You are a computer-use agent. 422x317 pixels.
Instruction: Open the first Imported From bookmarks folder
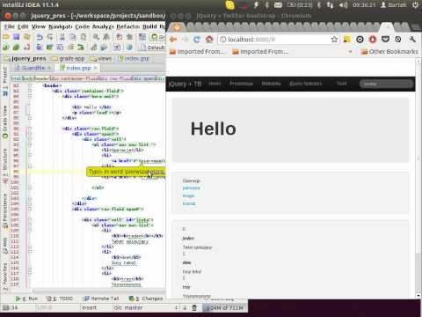(x=198, y=52)
